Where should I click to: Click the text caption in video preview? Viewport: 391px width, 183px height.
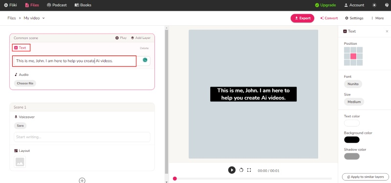coord(253,94)
